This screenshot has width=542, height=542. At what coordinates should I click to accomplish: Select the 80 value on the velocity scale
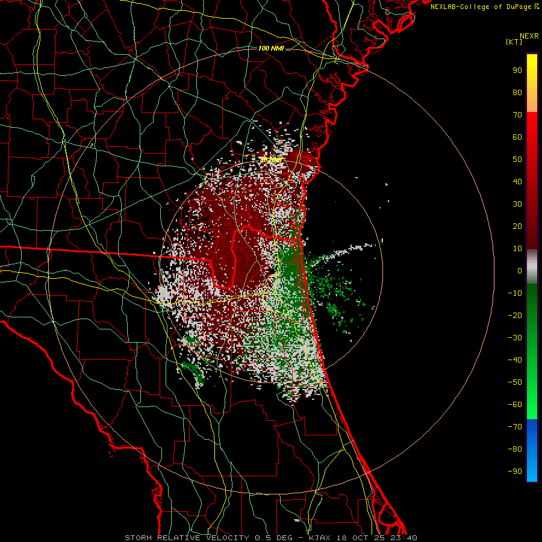(x=517, y=93)
